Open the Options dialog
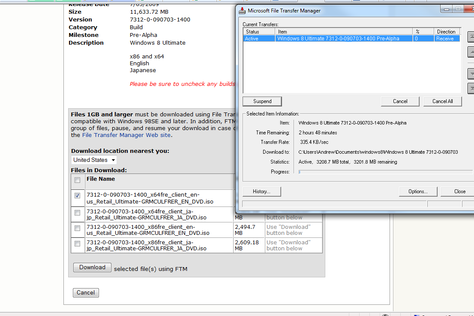 418,191
